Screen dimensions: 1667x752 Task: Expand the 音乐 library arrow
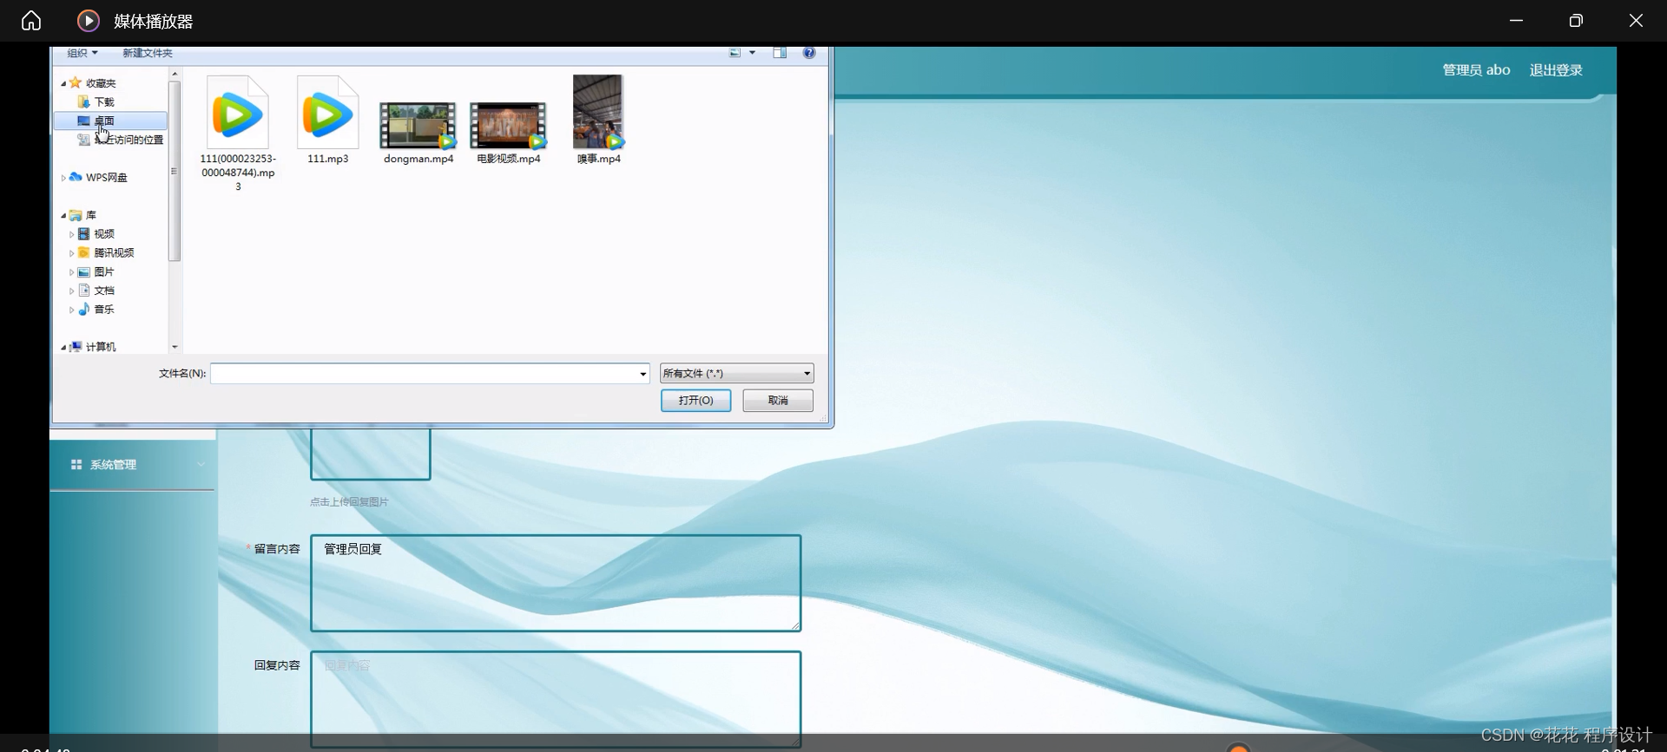71,310
